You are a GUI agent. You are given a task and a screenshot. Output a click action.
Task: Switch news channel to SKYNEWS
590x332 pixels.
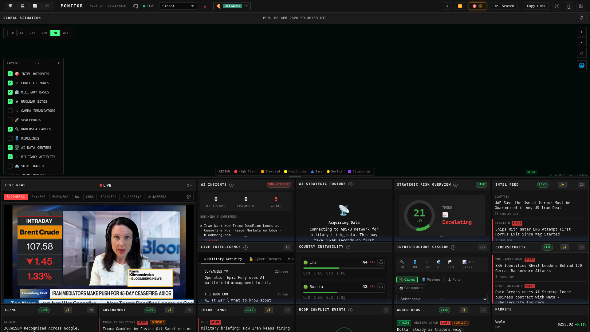[38, 197]
